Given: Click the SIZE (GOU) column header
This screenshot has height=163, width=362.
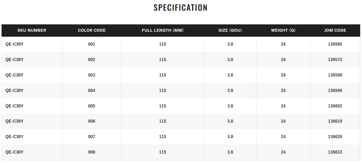Looking at the screenshot, I should (230, 30).
